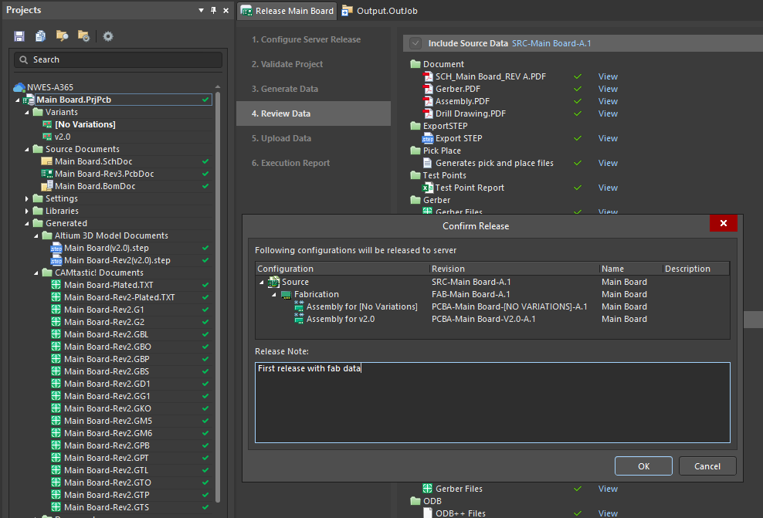View the Test Point Report output

pos(608,188)
